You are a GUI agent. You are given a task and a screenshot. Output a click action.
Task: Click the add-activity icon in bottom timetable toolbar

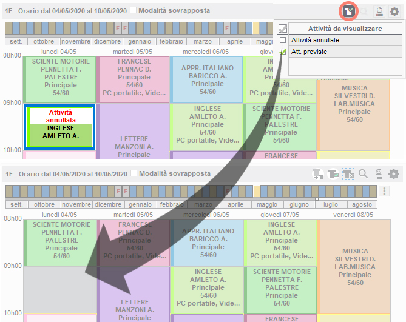click(318, 174)
